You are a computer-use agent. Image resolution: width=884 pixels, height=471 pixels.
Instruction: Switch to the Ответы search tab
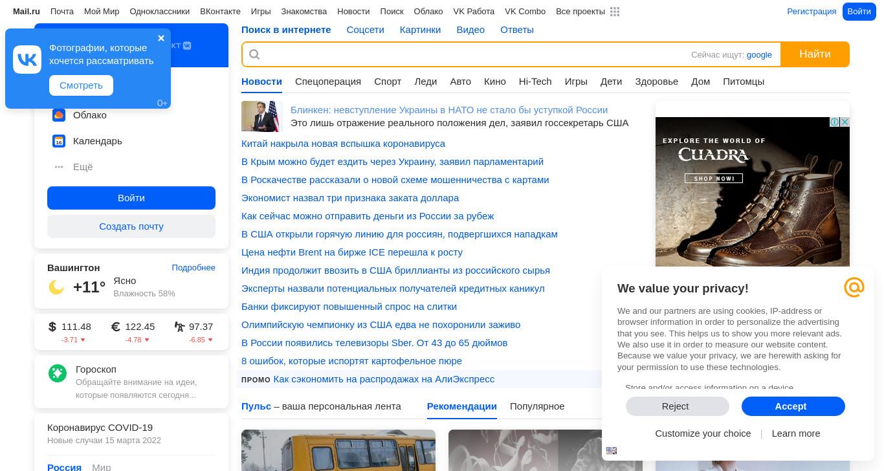click(517, 30)
